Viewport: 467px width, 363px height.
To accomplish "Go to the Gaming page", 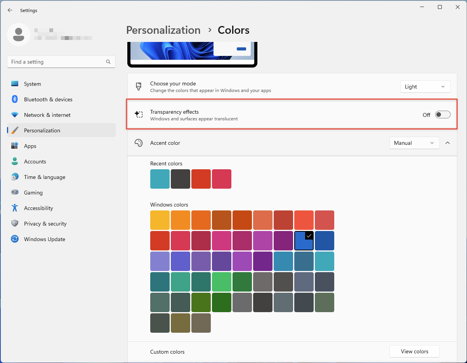I will pos(61,193).
